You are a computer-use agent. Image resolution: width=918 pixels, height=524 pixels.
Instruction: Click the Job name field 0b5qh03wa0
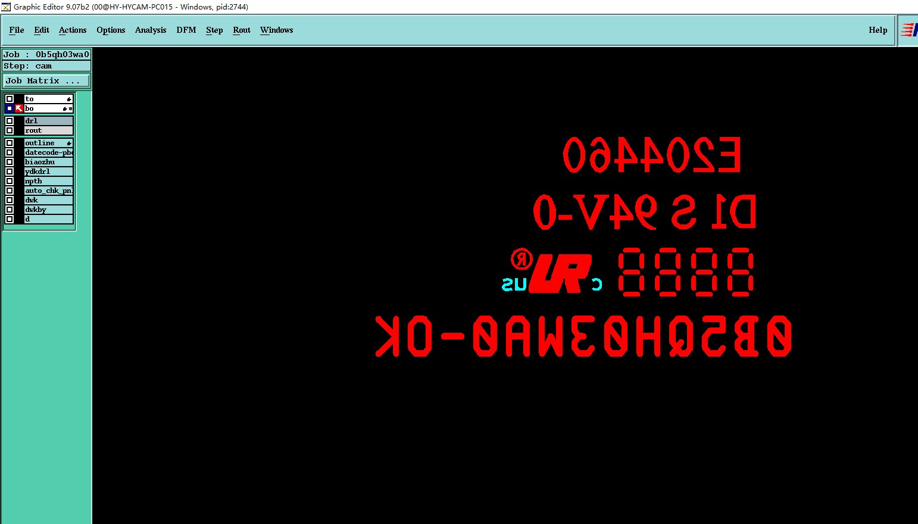coord(46,54)
